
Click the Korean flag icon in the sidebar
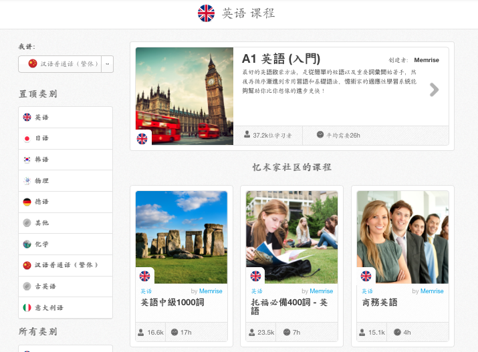[27, 160]
